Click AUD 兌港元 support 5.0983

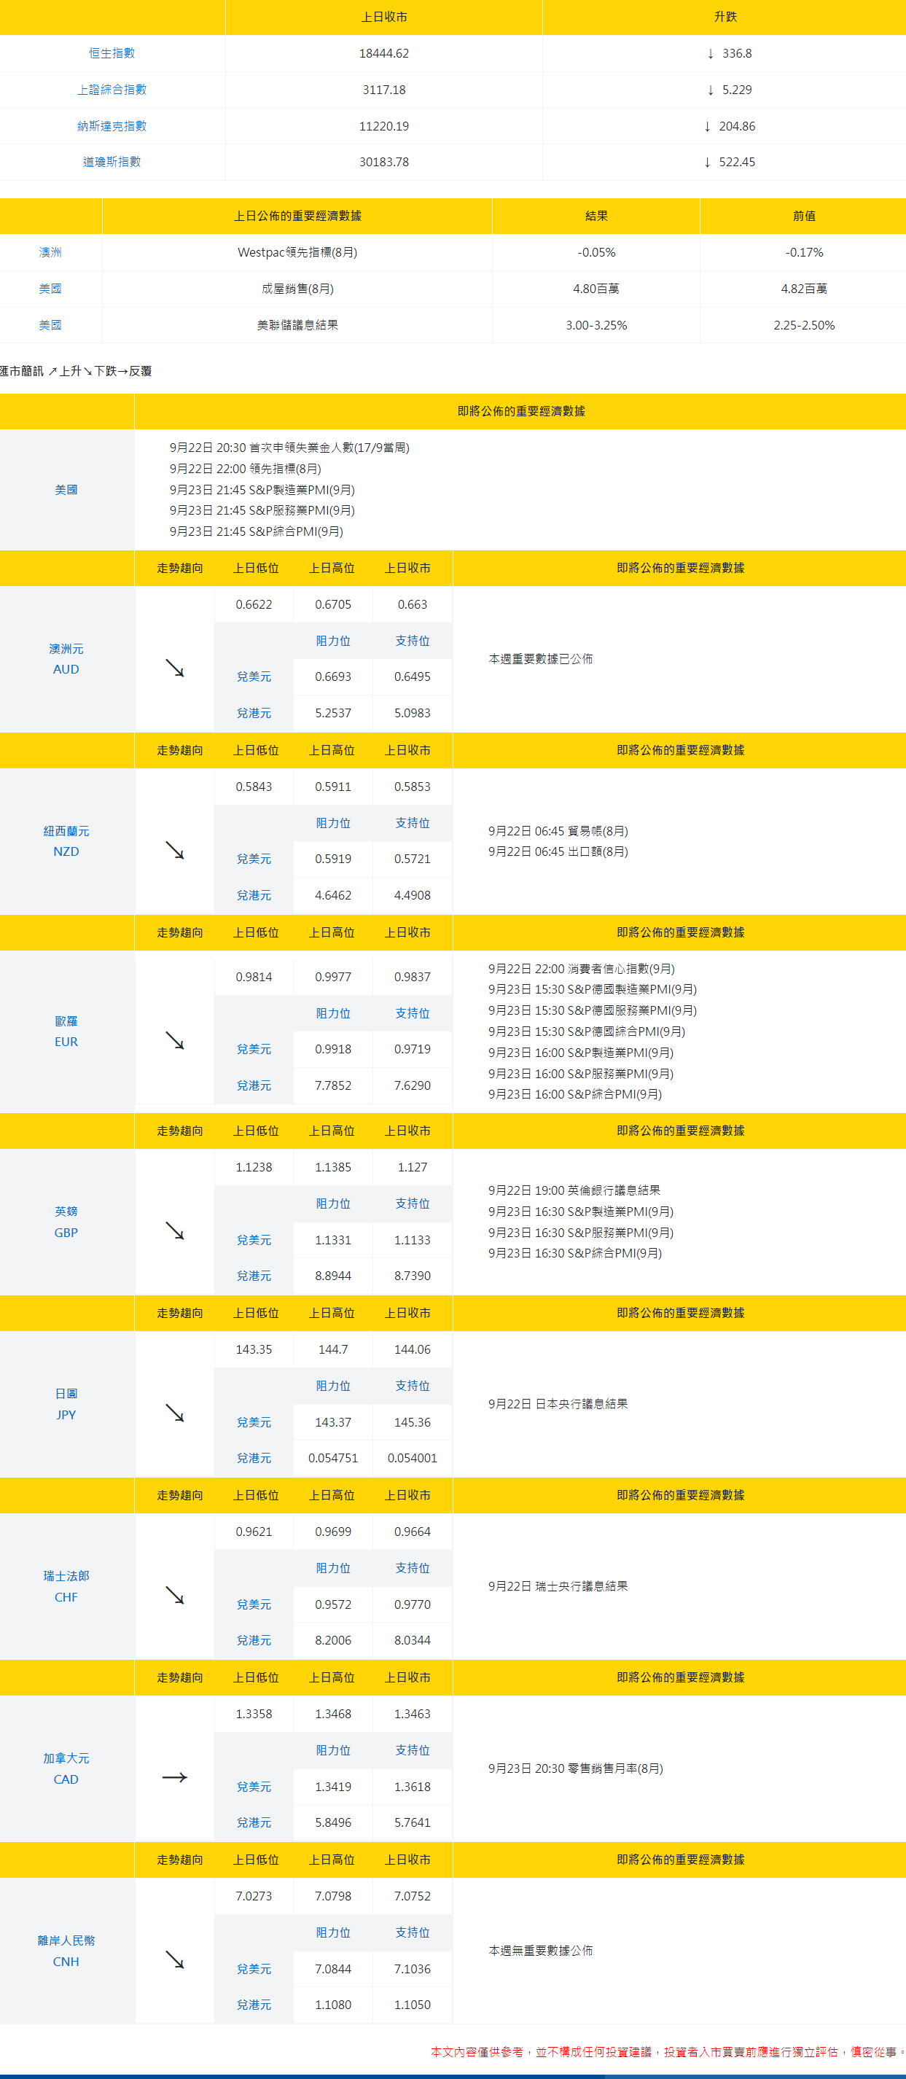[413, 714]
